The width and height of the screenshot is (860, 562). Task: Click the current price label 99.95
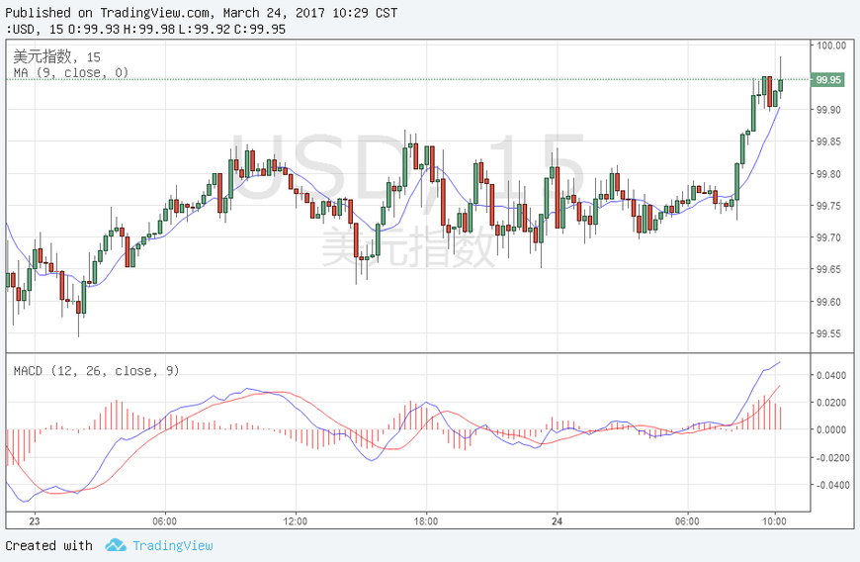coord(827,80)
